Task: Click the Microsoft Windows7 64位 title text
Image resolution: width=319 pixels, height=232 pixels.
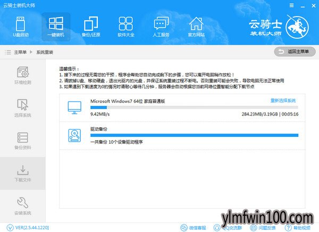Action: point(128,101)
